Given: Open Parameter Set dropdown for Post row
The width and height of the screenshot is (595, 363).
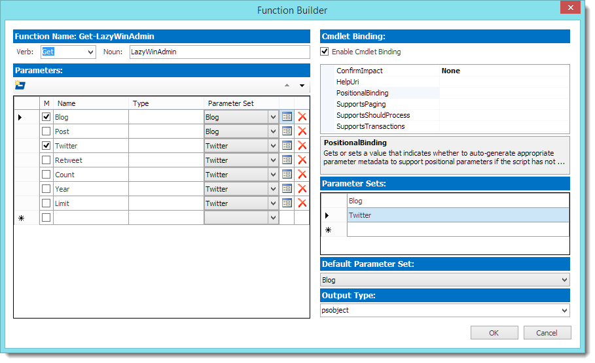Looking at the screenshot, I should (273, 131).
